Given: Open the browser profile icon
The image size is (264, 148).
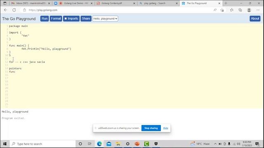Looking at the screenshot, I should coord(249,10).
